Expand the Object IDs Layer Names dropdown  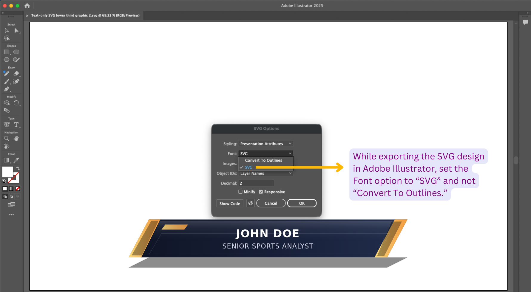pyautogui.click(x=265, y=173)
